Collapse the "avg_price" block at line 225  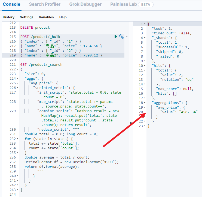click(17, 83)
